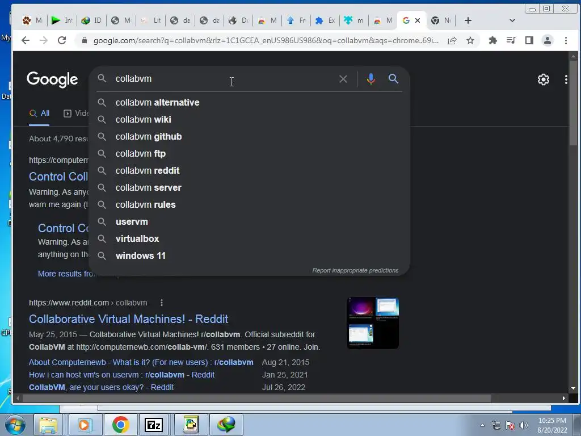This screenshot has height=436, width=581.
Task: Show hidden tray icons arrow
Action: tap(482, 425)
